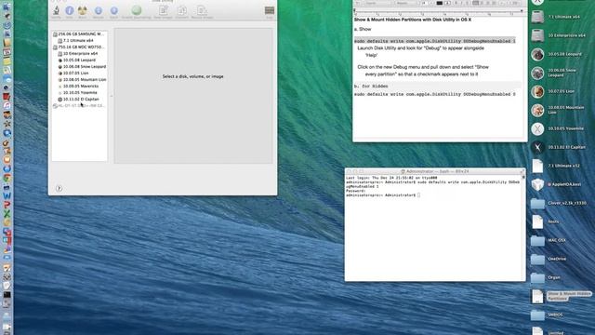Viewport: 595px width, 335px height.
Task: Click the TextEdit heading 'Show & Mount Hidden Partitions'
Action: pos(413,20)
